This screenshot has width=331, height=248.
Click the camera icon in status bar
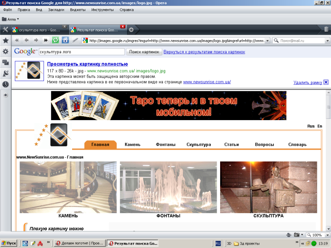pos(297,235)
